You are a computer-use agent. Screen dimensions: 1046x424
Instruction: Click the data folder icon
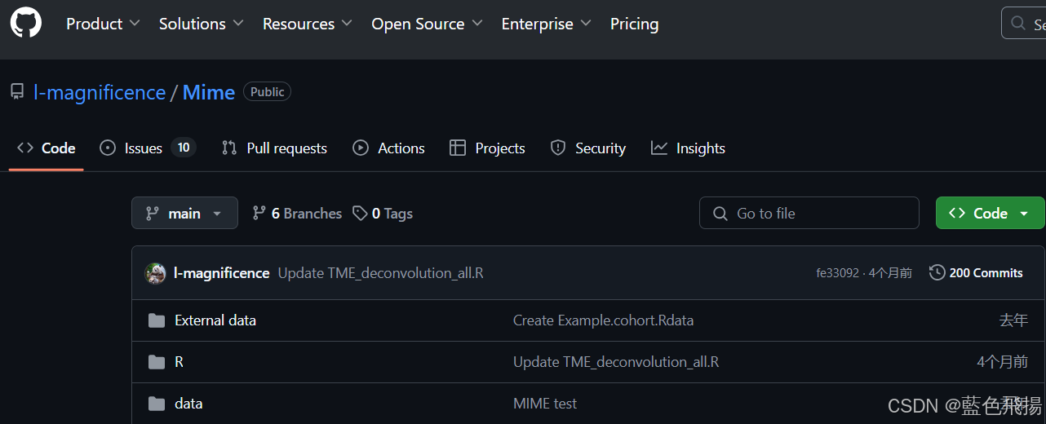[x=157, y=404]
